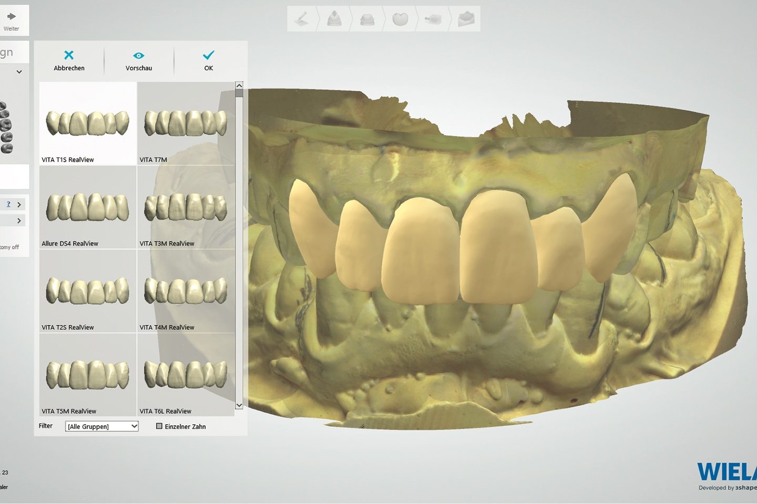757x504 pixels.
Task: Click the Weiter arrow icon
Action: tap(11, 16)
